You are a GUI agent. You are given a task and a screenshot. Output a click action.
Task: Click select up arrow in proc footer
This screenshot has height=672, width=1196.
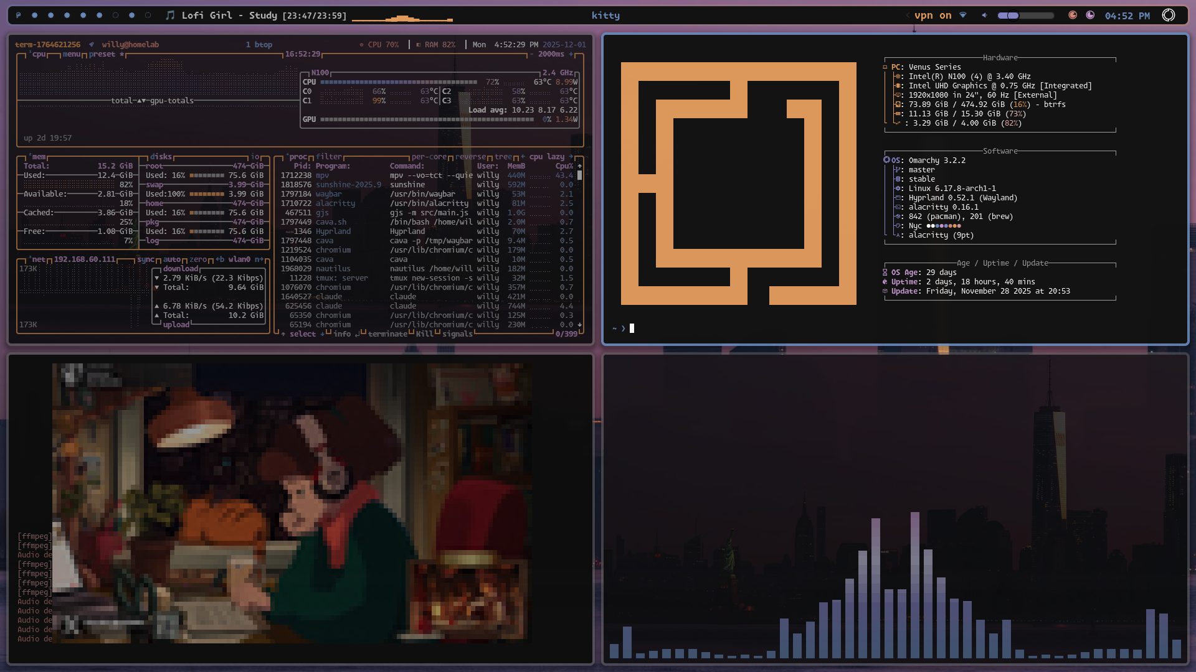[x=283, y=334]
